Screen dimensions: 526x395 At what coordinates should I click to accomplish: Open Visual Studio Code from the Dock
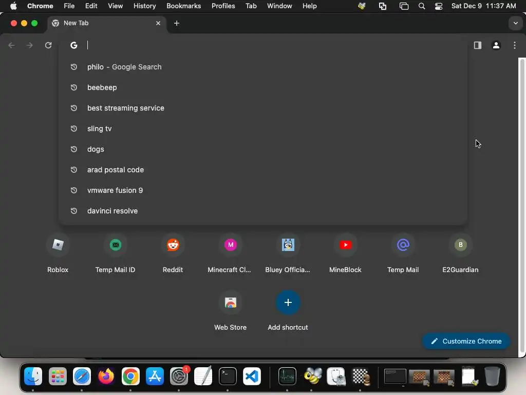pos(252,376)
